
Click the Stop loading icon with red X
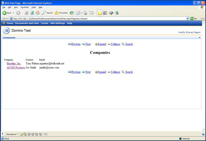(26, 13)
